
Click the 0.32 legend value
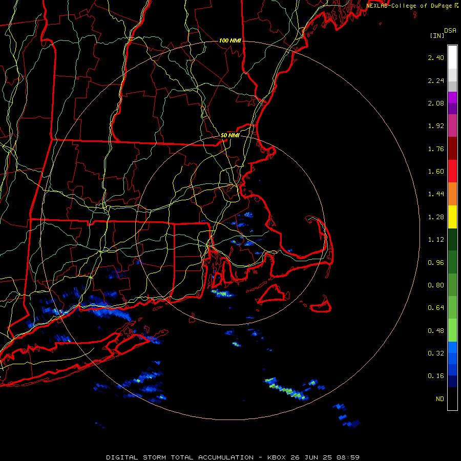(x=436, y=353)
